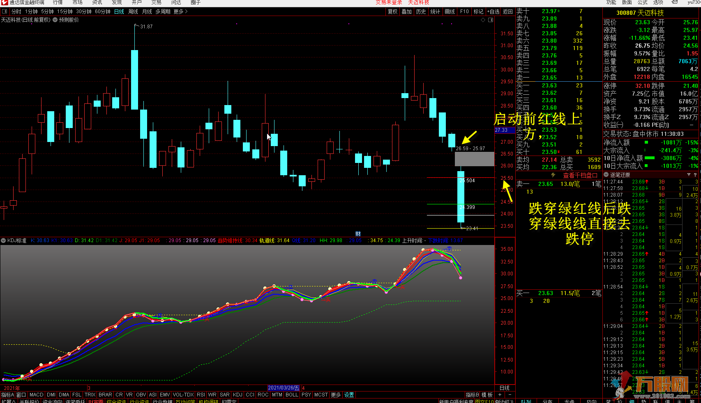Screen dimensions: 701x403
Task: Switch to 30分钟 period
Action: [x=84, y=11]
